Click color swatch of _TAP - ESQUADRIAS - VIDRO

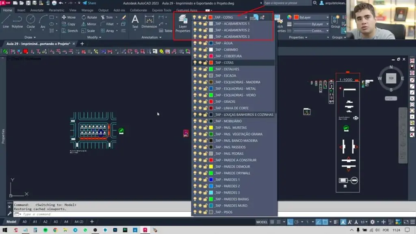tap(211, 95)
